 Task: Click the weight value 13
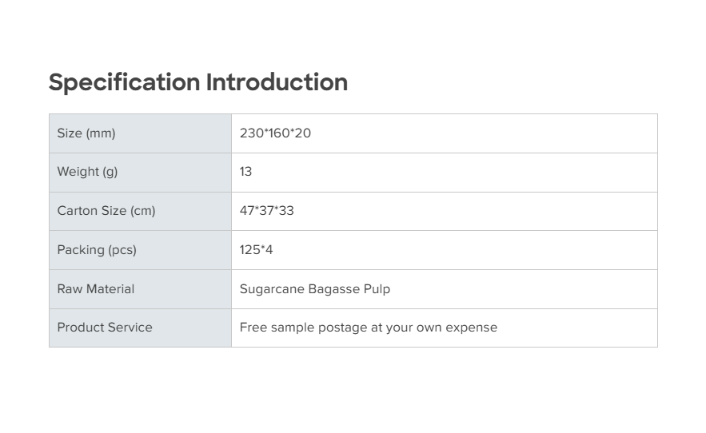click(x=245, y=172)
